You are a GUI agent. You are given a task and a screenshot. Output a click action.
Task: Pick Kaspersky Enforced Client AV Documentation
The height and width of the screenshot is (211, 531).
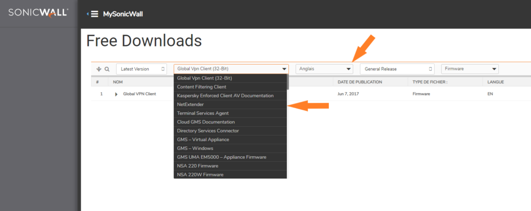(x=225, y=96)
